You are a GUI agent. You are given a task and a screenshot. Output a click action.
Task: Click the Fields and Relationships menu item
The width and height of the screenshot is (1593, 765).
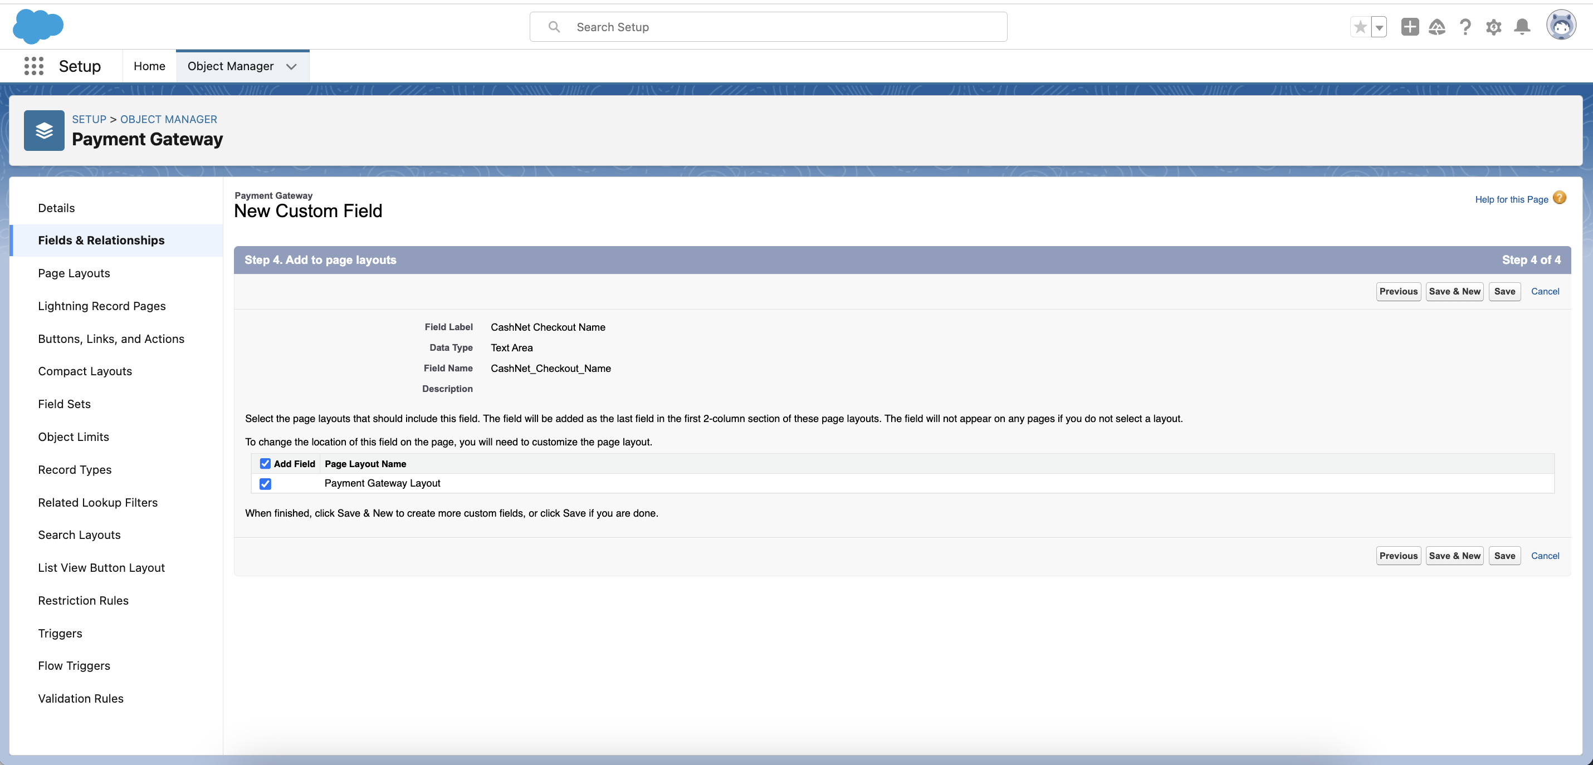[101, 240]
